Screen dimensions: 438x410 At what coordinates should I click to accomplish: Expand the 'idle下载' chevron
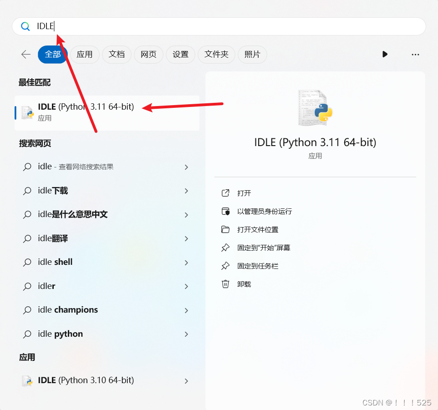186,191
